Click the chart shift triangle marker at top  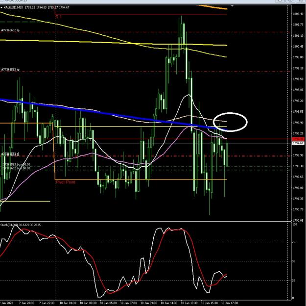click(x=232, y=6)
